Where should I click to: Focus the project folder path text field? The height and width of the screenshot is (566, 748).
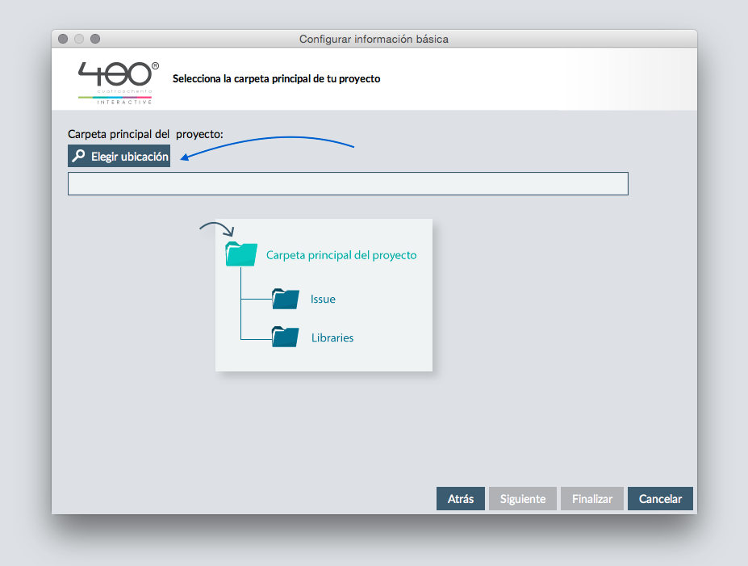coord(348,184)
